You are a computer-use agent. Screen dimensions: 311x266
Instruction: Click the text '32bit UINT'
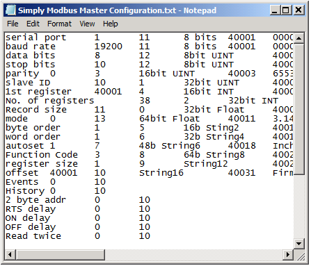pos(212,83)
